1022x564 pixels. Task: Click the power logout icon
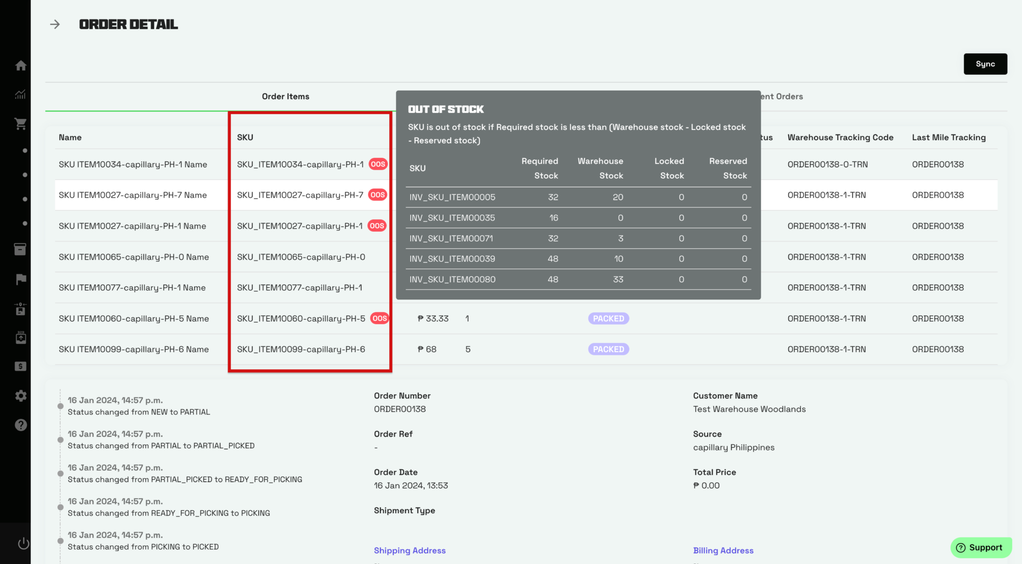click(23, 543)
